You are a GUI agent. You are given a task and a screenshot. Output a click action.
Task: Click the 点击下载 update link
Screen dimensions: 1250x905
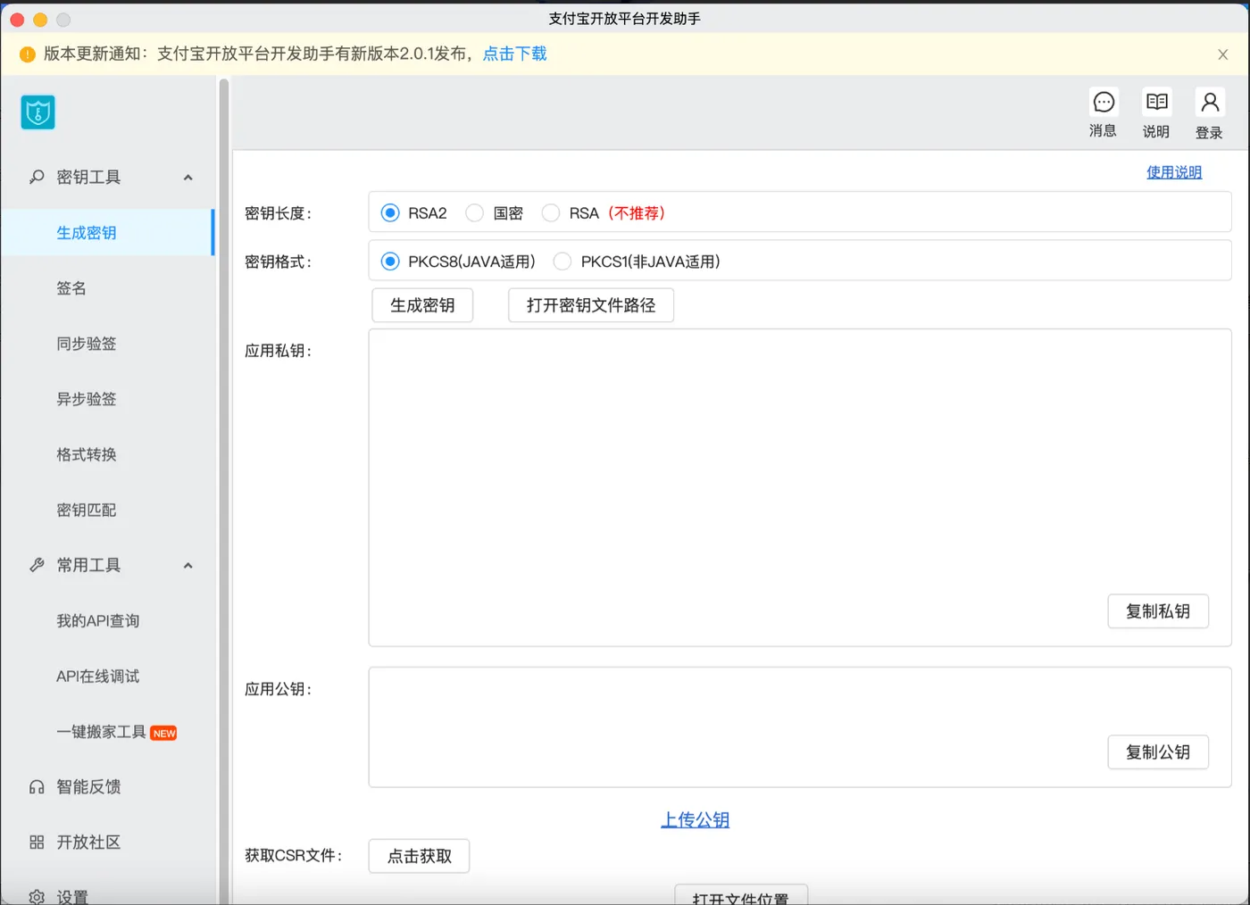[515, 54]
